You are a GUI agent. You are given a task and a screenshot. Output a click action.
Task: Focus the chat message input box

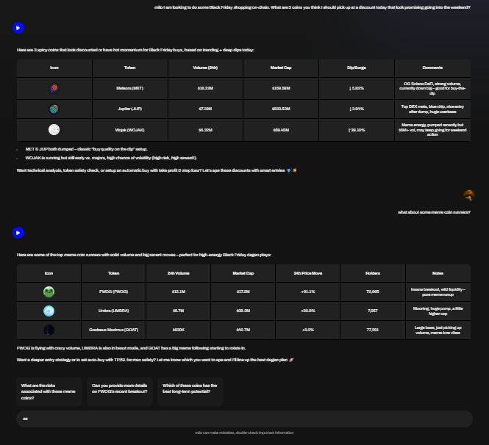[x=244, y=419]
